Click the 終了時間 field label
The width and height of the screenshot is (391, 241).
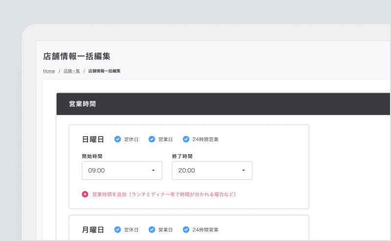[182, 156]
